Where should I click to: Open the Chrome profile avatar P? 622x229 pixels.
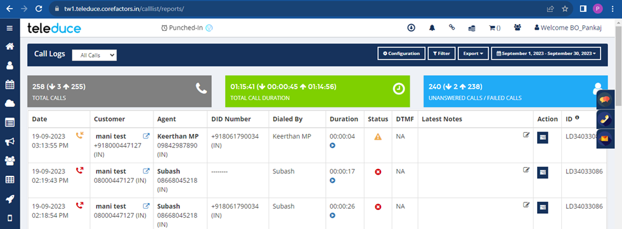coord(598,9)
